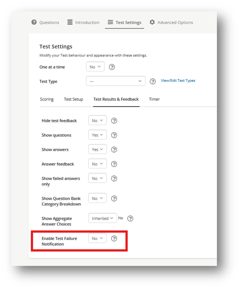Click the Advanced Options gear icon
240x289 pixels.
coord(152,22)
